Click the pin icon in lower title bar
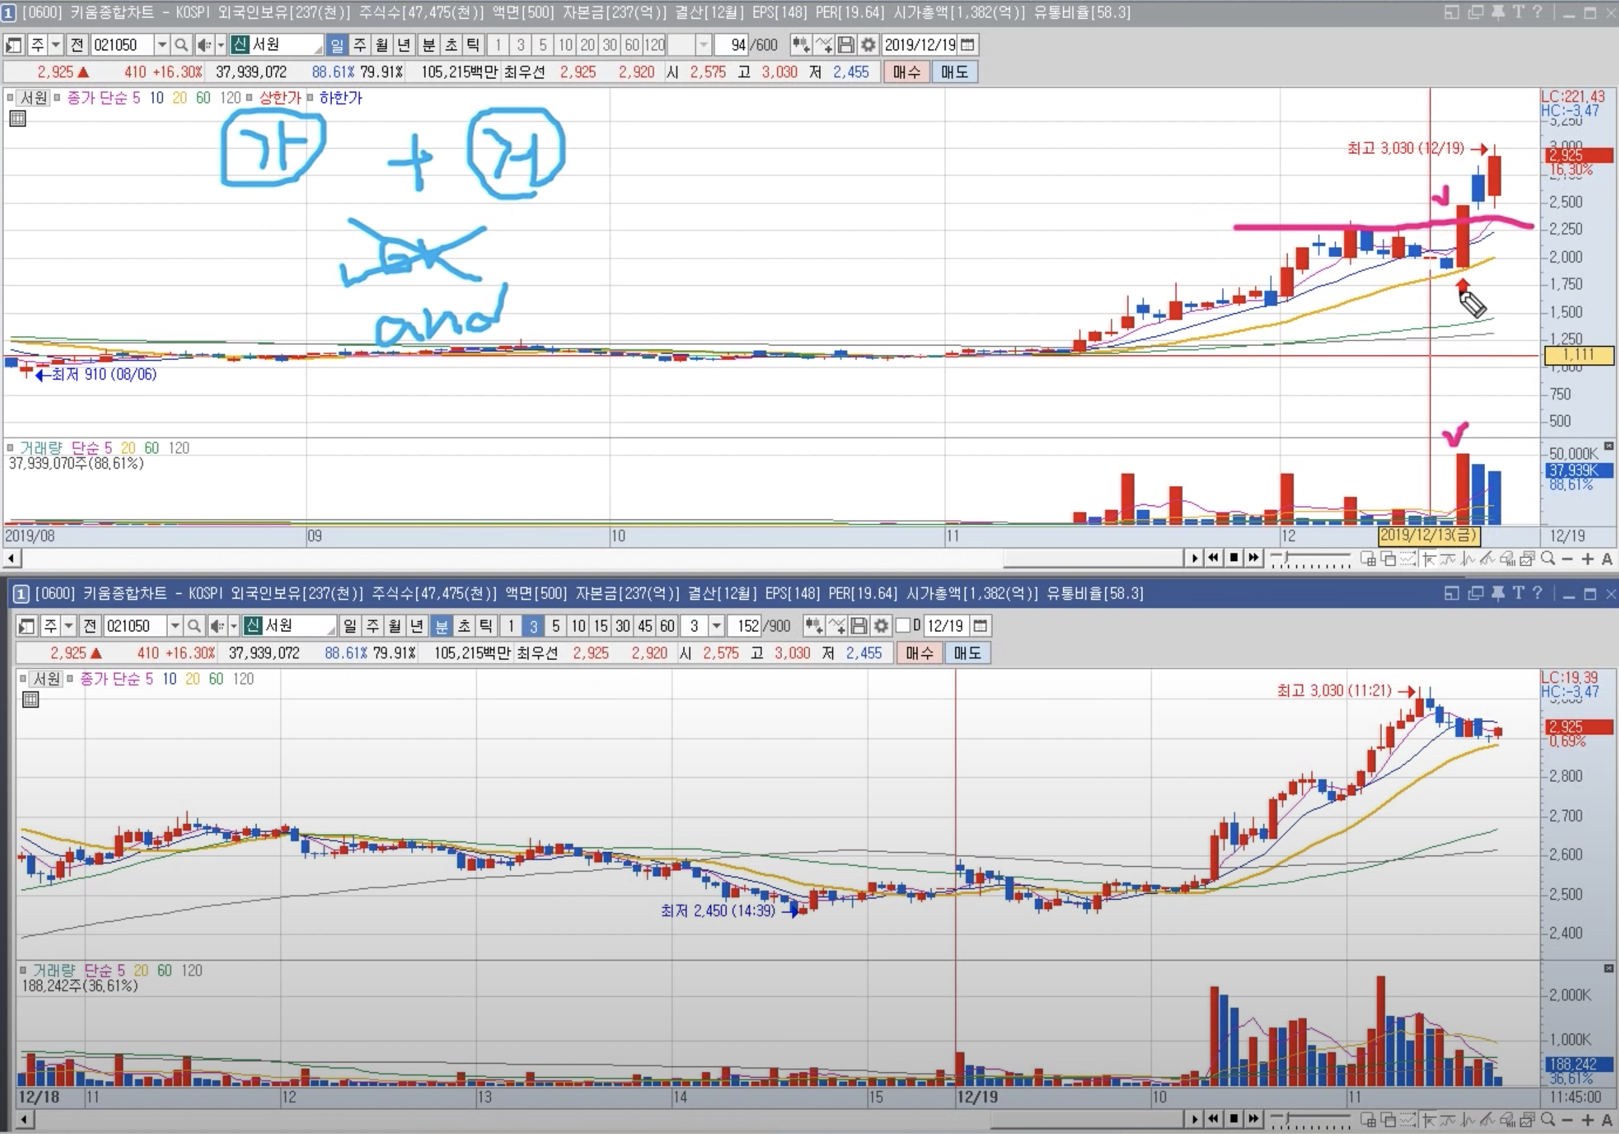 1498,593
